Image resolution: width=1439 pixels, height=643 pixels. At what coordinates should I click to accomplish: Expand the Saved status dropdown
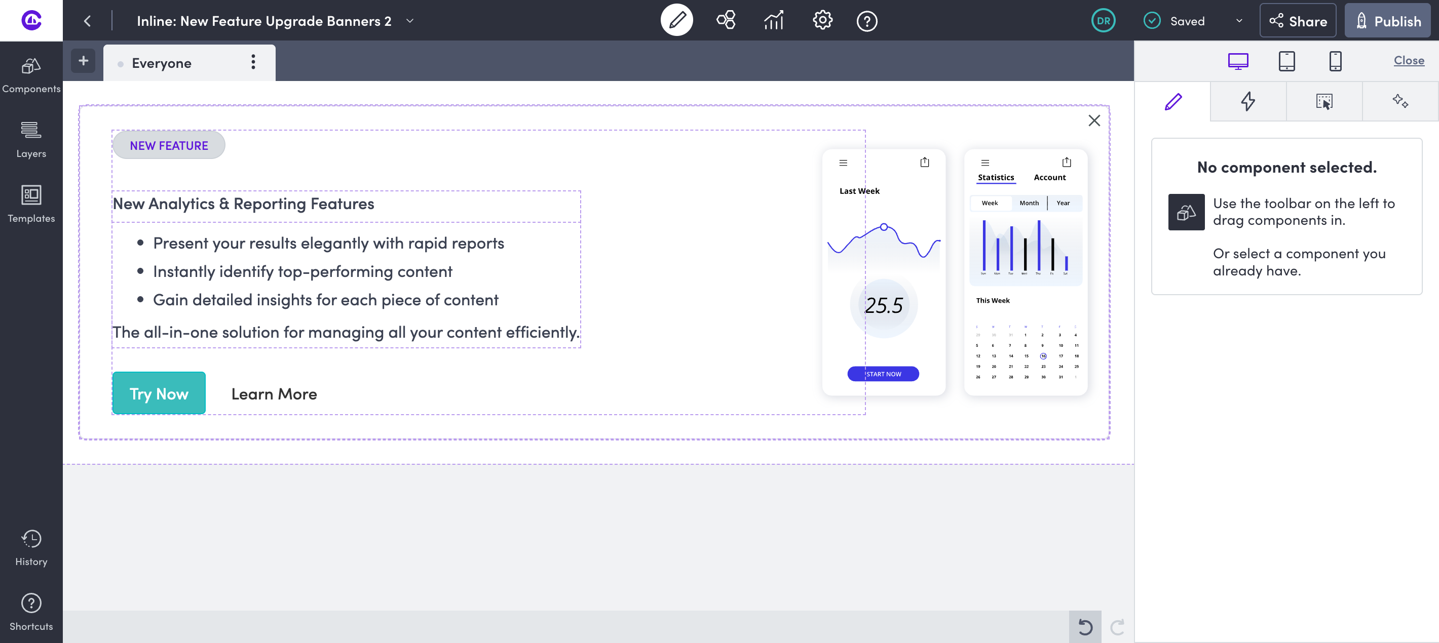click(1239, 21)
